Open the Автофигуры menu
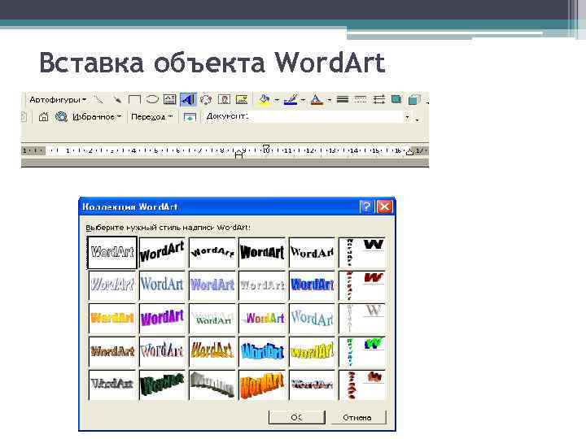Viewport: 586px width, 439px height. coord(58,100)
